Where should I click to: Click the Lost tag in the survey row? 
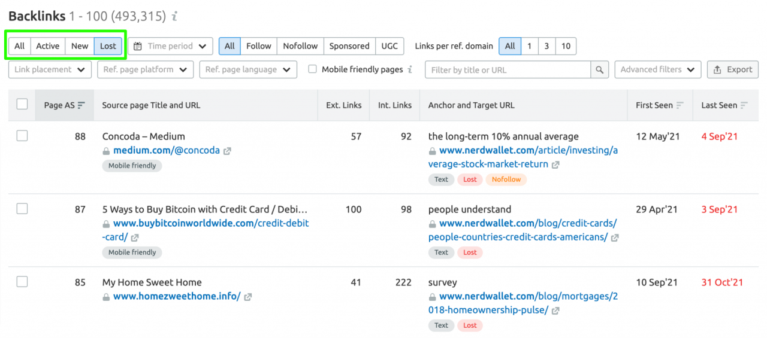click(470, 325)
